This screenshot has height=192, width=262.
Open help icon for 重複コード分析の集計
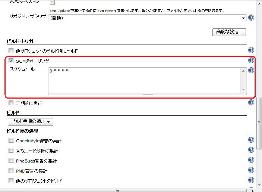tap(251, 150)
